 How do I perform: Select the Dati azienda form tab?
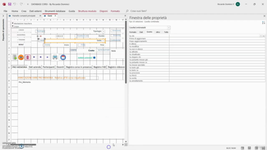point(35,67)
